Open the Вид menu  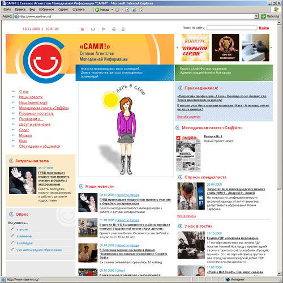click(x=32, y=10)
